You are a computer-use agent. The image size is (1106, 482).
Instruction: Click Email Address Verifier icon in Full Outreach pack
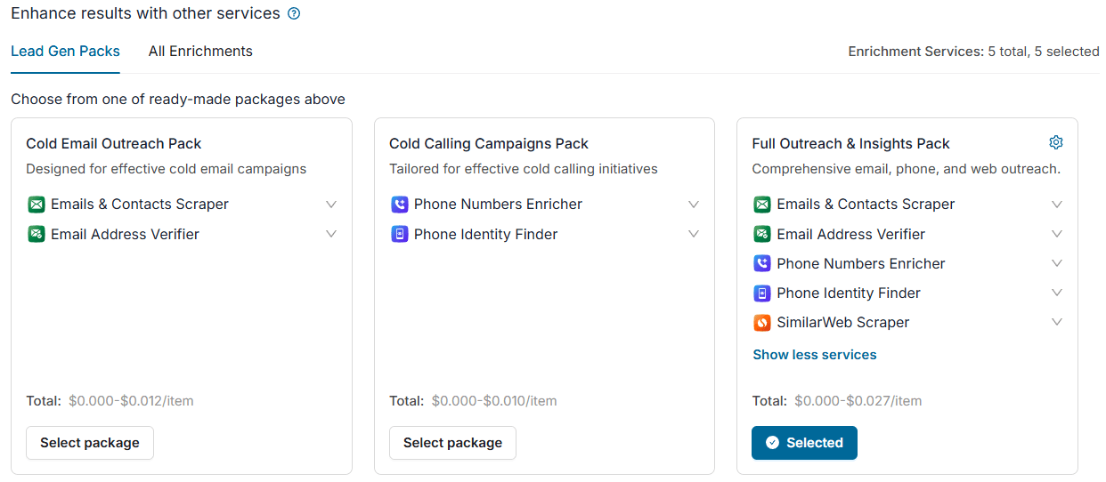click(x=762, y=235)
